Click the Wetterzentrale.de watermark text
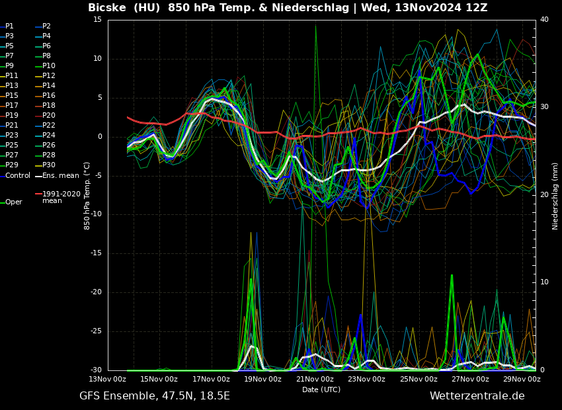 pos(477,396)
